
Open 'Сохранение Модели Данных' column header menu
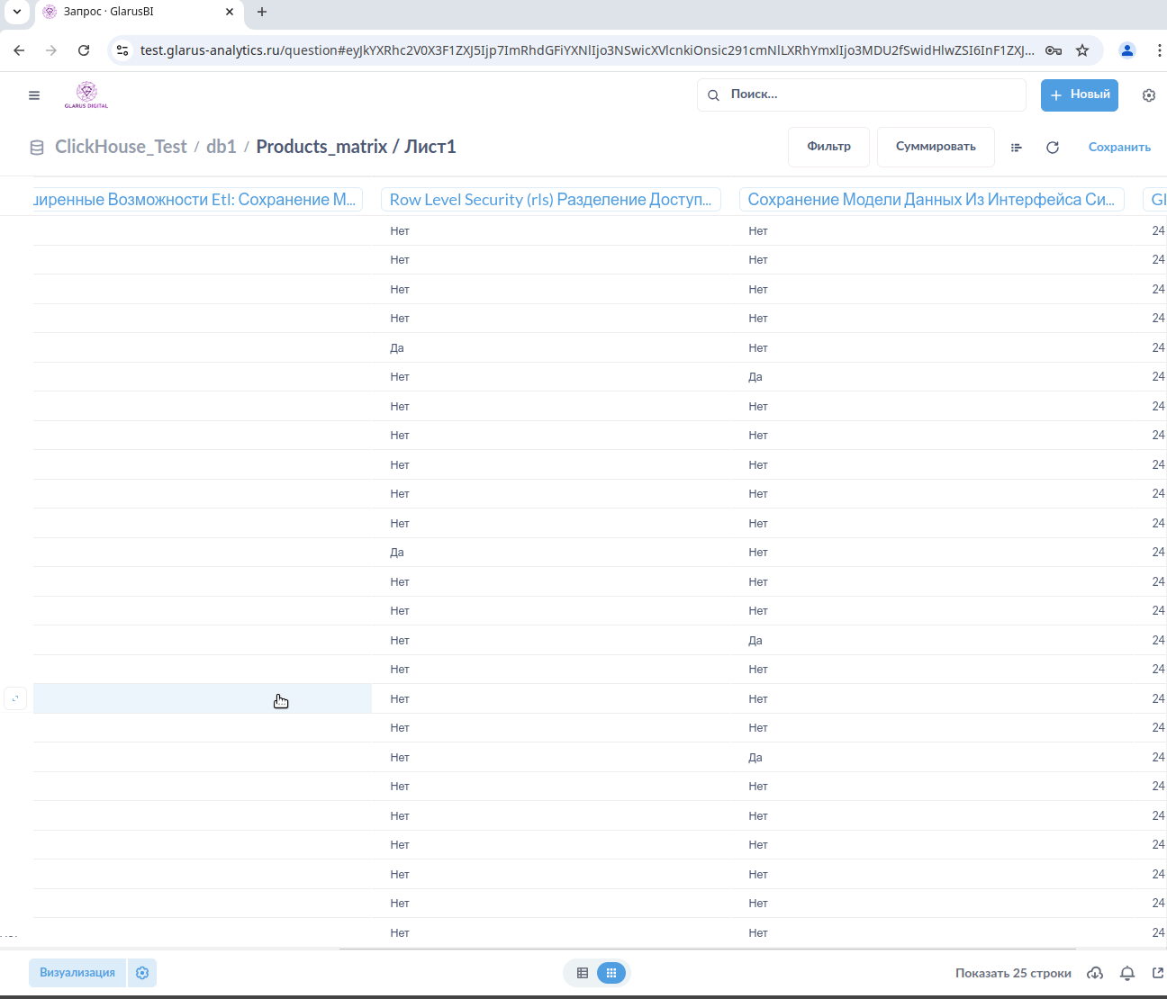click(x=931, y=200)
